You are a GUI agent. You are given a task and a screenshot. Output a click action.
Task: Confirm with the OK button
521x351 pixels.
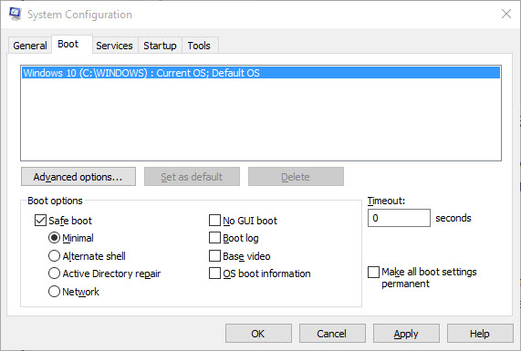258,334
